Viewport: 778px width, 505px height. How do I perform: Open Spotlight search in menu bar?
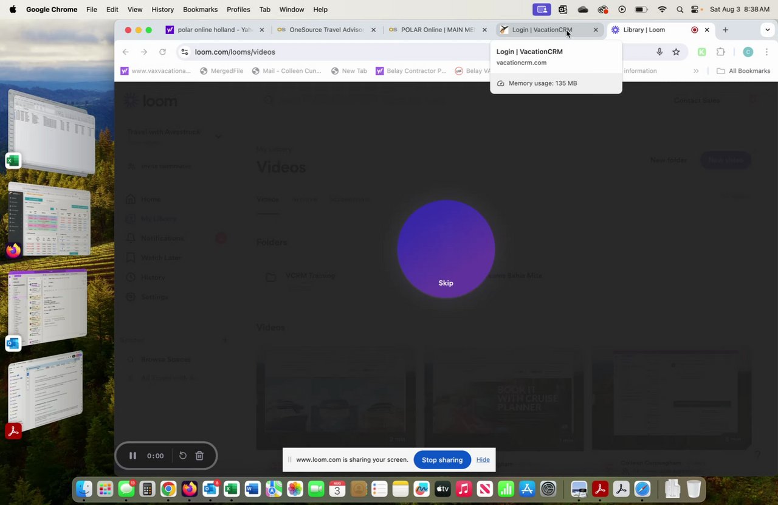680,10
